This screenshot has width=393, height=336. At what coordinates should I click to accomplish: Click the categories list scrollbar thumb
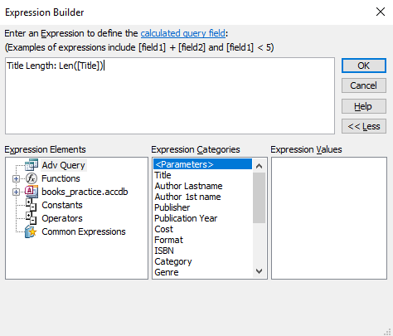259,197
